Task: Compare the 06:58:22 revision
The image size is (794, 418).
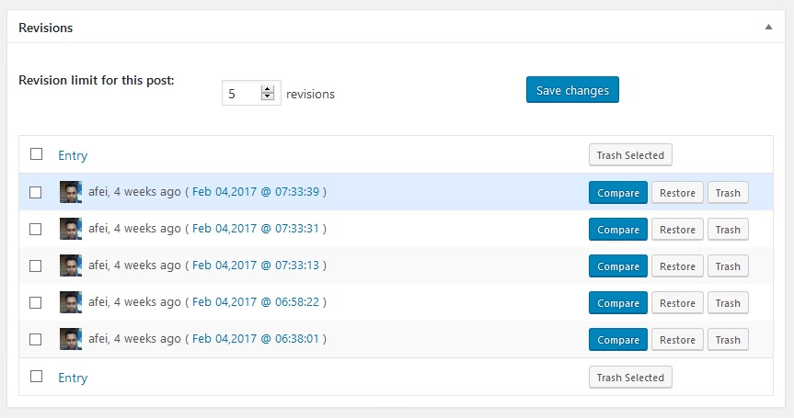Action: click(617, 303)
